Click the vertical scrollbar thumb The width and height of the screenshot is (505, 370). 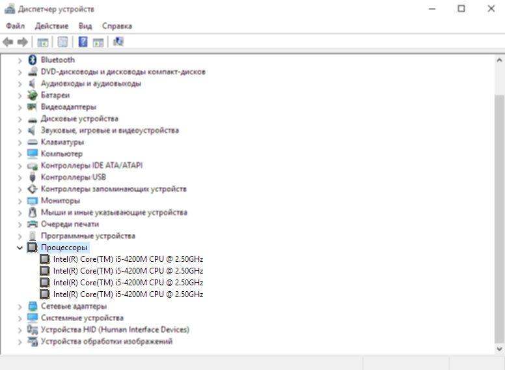tap(499, 219)
